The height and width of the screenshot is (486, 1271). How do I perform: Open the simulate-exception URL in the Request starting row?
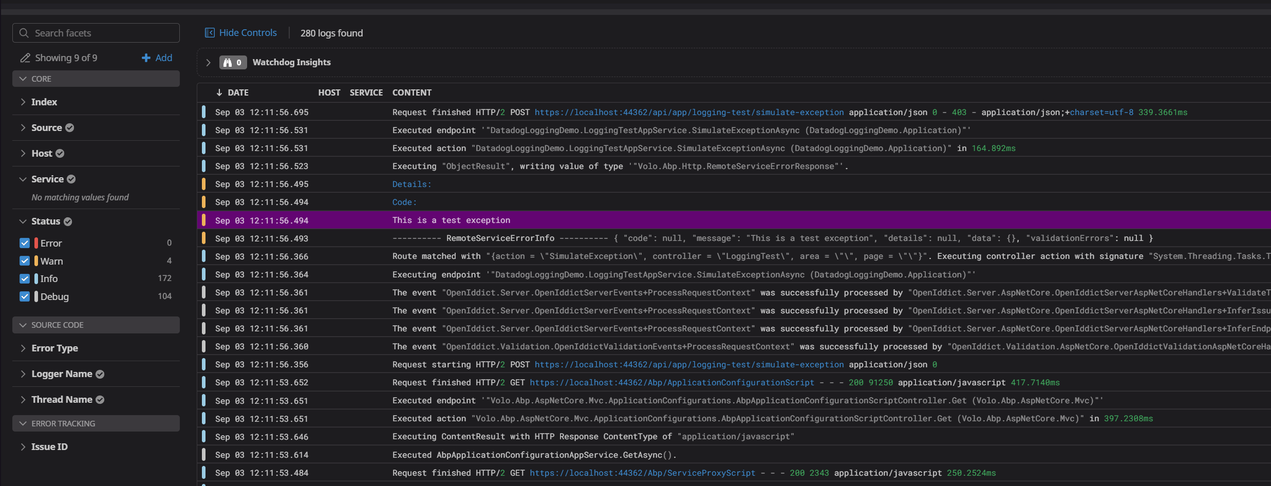coord(689,364)
